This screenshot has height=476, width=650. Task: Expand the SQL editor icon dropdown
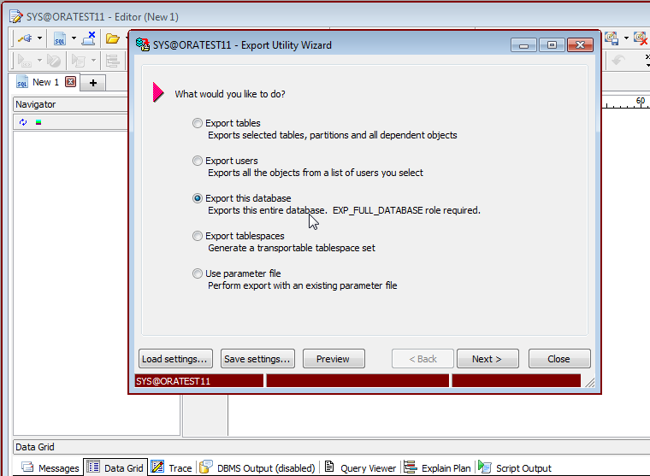click(74, 38)
